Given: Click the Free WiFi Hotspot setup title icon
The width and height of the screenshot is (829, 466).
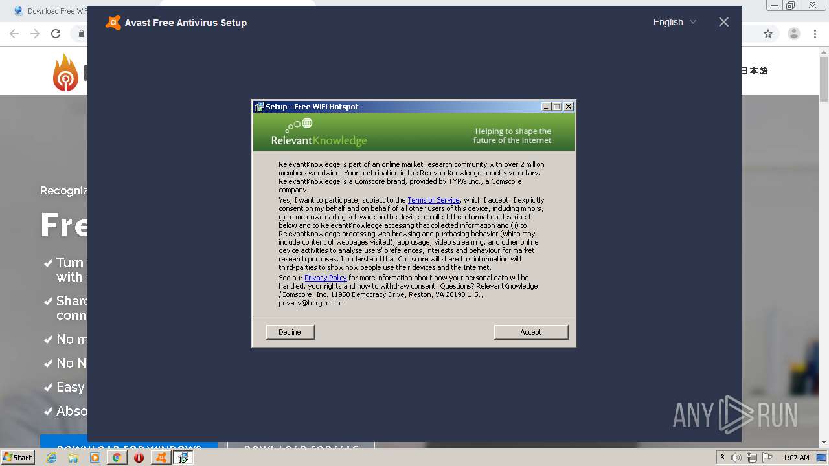Looking at the screenshot, I should (259, 107).
